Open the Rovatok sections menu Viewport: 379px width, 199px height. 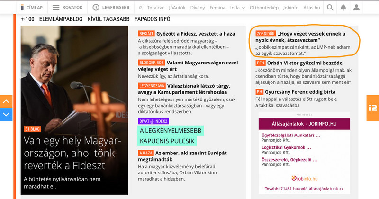coord(68,8)
